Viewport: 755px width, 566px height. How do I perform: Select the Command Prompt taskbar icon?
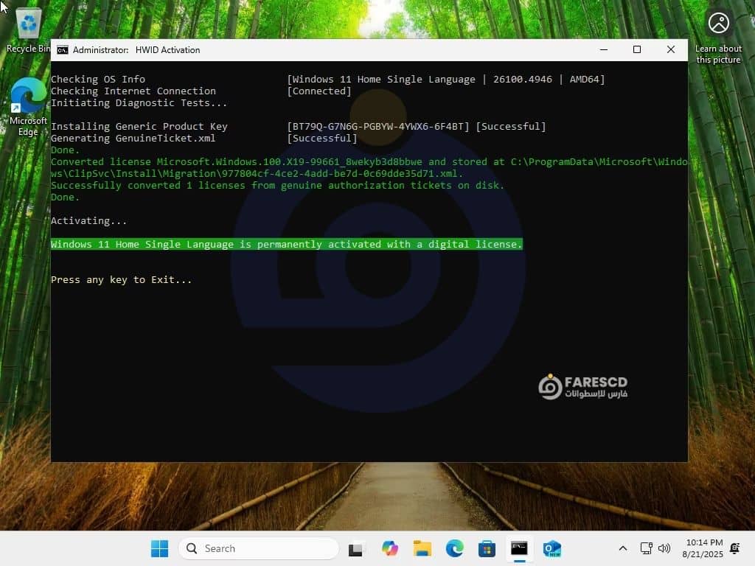519,548
